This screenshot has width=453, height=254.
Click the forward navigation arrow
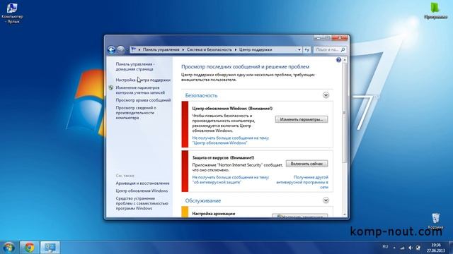click(x=121, y=50)
